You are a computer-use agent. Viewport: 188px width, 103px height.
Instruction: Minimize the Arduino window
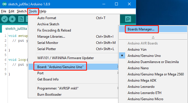[x=104, y=4]
